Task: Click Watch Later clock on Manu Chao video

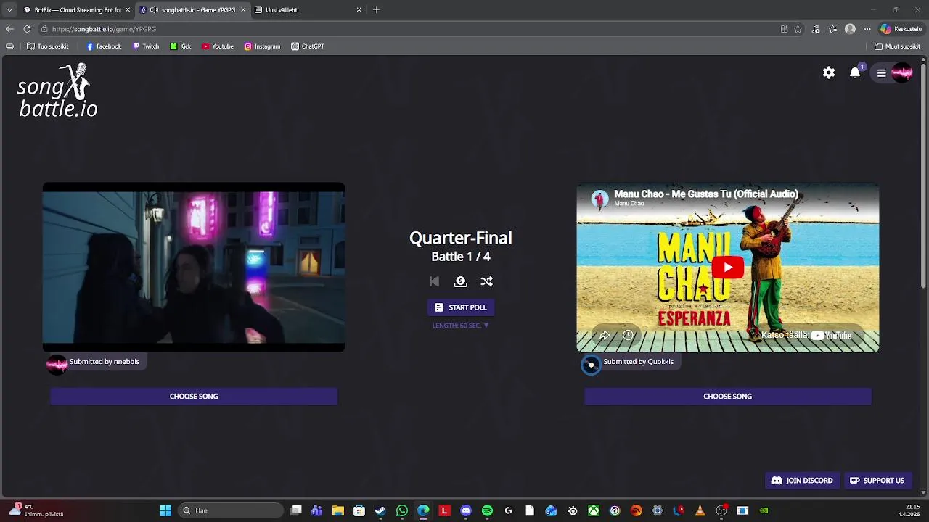Action: pos(628,335)
